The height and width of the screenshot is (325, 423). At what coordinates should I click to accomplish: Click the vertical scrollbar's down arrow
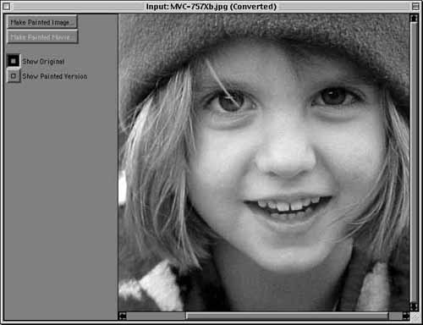pyautogui.click(x=414, y=306)
